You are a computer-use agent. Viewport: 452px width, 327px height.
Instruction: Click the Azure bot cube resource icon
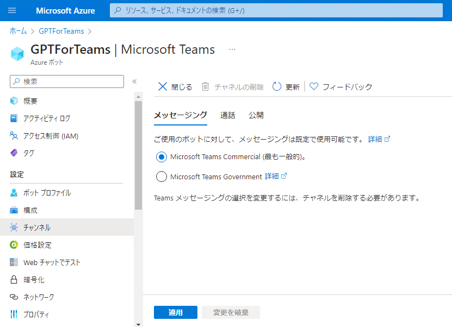(x=17, y=54)
